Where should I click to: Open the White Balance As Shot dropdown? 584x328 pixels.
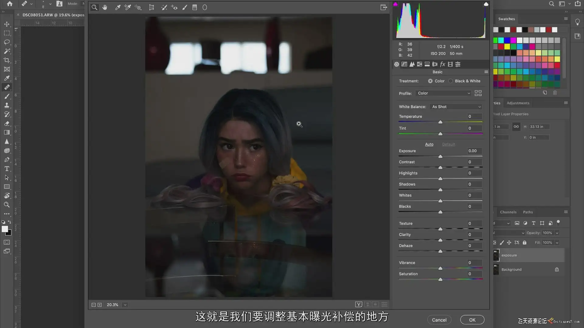click(x=456, y=107)
